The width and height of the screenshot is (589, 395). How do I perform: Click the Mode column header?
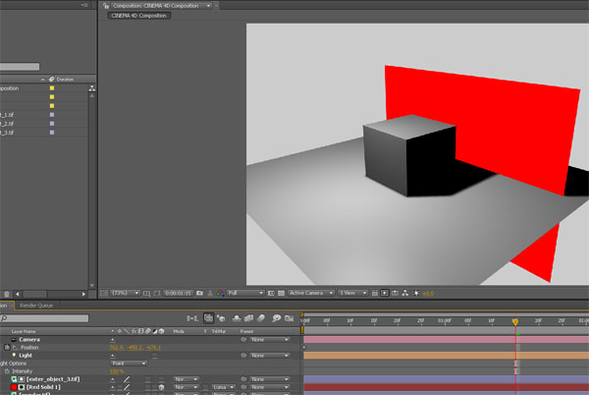179,331
